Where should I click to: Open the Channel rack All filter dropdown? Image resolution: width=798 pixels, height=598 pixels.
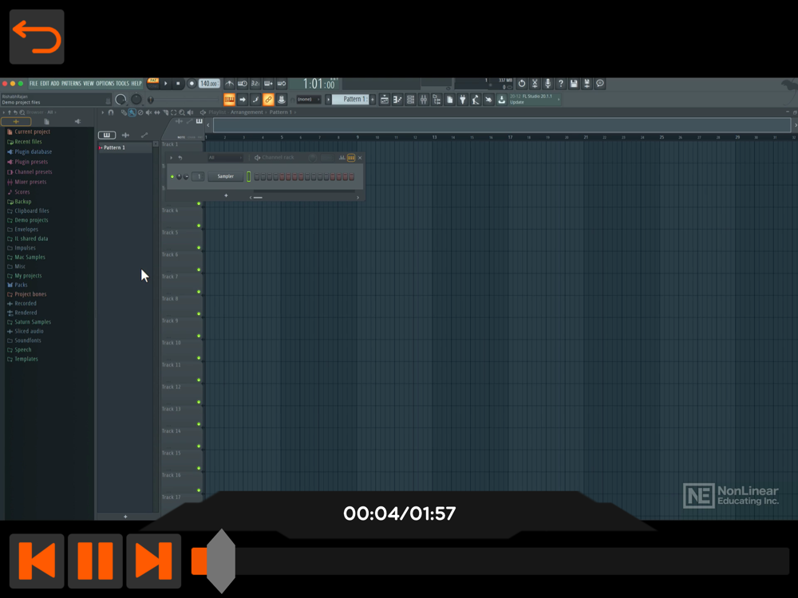coord(224,158)
